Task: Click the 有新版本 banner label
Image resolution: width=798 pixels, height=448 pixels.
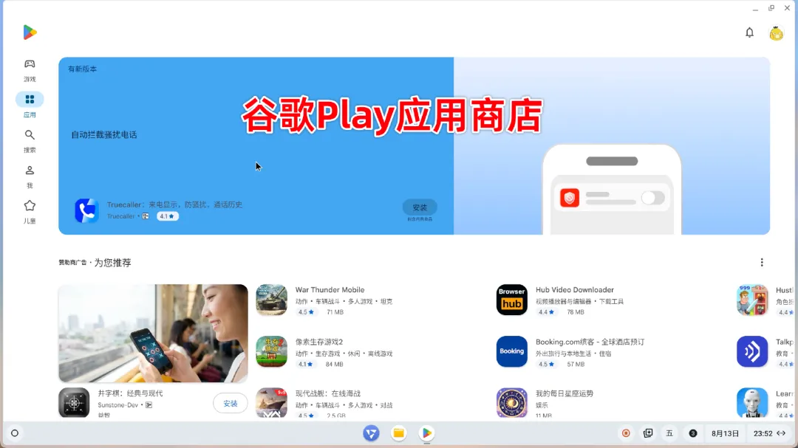Action: coord(83,69)
